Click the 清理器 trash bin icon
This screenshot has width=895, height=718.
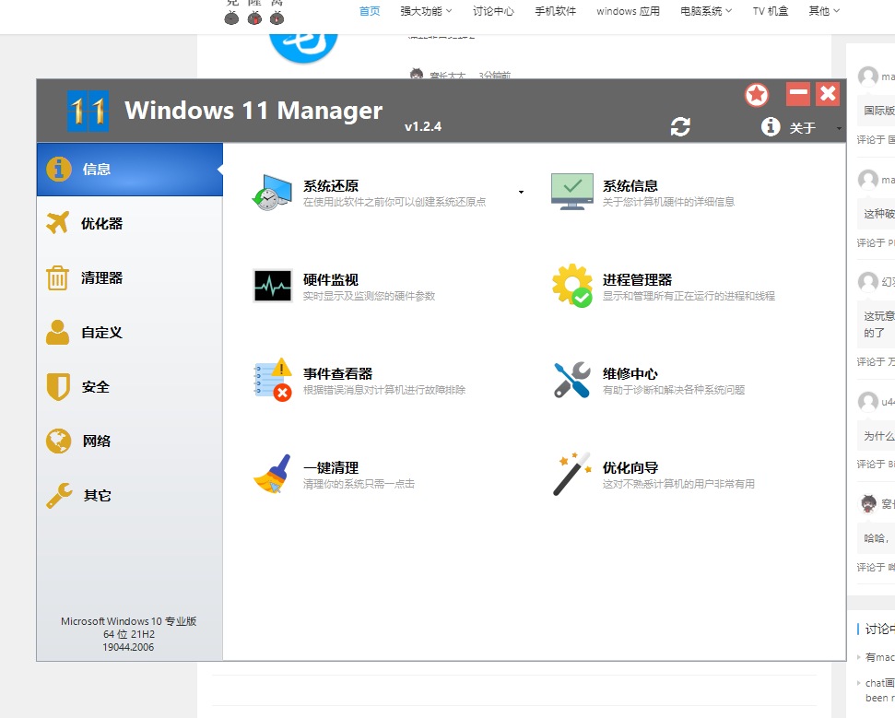pyautogui.click(x=58, y=278)
